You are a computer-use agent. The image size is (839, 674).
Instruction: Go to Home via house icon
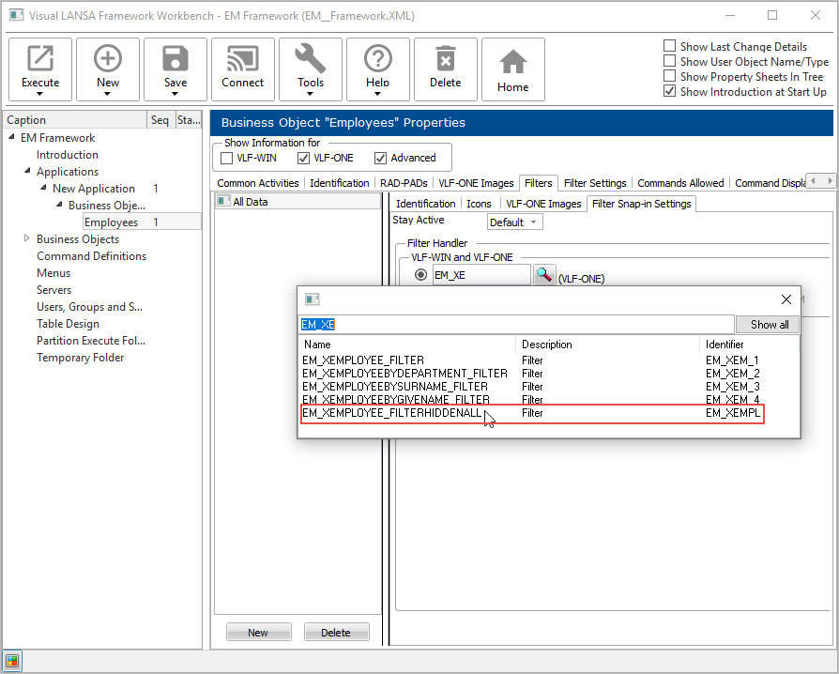coord(513,62)
